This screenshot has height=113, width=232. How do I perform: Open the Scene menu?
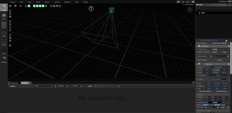click(x=47, y=2)
